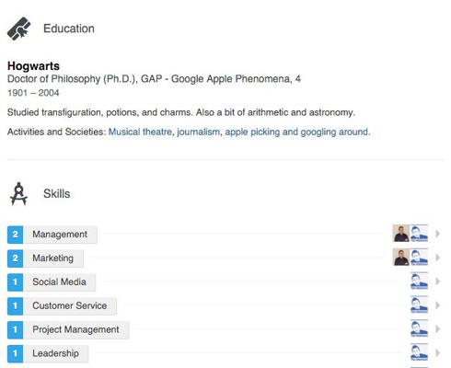Click the Customer Service endorsement count badge
Image resolution: width=451 pixels, height=368 pixels.
coord(15,305)
